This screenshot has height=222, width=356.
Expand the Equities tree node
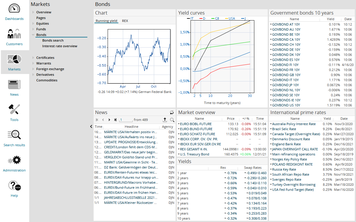33,23
